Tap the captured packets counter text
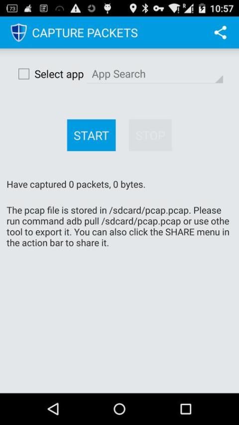239x425 pixels. point(76,185)
